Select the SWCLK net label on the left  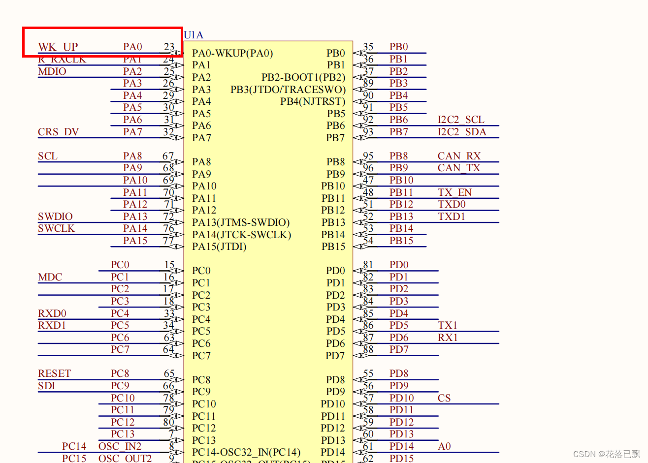57,228
